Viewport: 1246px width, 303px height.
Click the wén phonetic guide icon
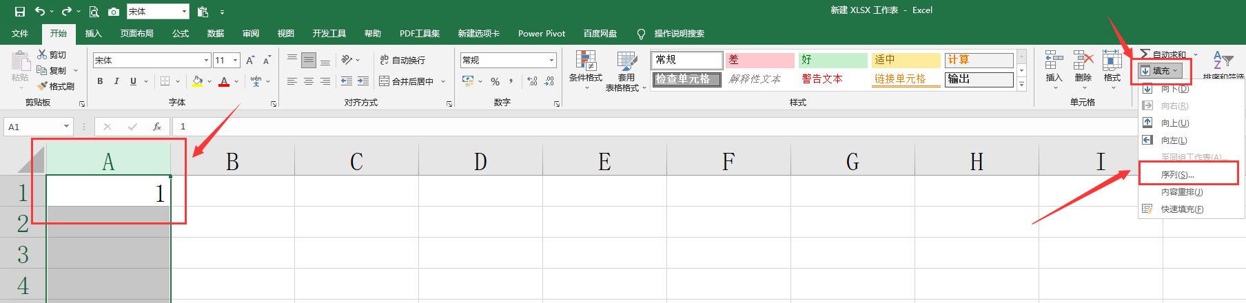point(256,81)
